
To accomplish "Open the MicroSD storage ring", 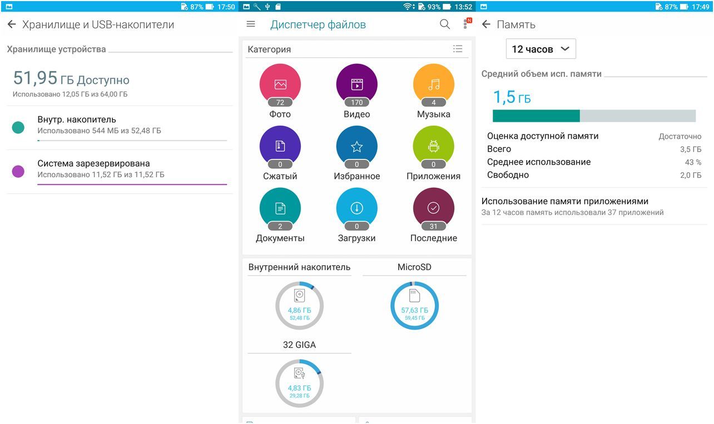I will [x=414, y=306].
